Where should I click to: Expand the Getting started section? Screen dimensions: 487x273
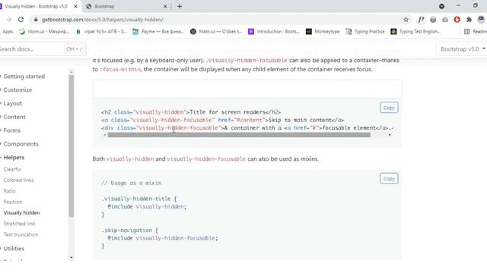coord(24,77)
